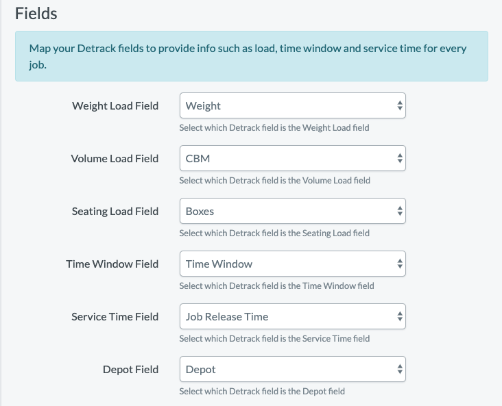
Task: Click the Weight Load Field label
Action: click(115, 106)
